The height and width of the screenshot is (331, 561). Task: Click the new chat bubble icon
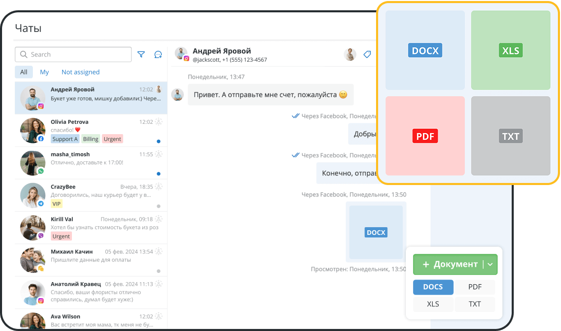point(158,54)
